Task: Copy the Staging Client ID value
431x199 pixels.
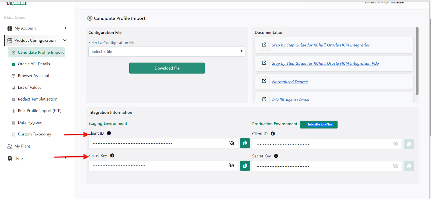Action: (x=245, y=143)
